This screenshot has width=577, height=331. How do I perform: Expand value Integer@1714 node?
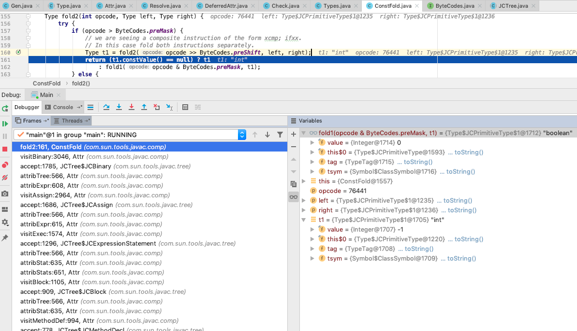coord(312,142)
